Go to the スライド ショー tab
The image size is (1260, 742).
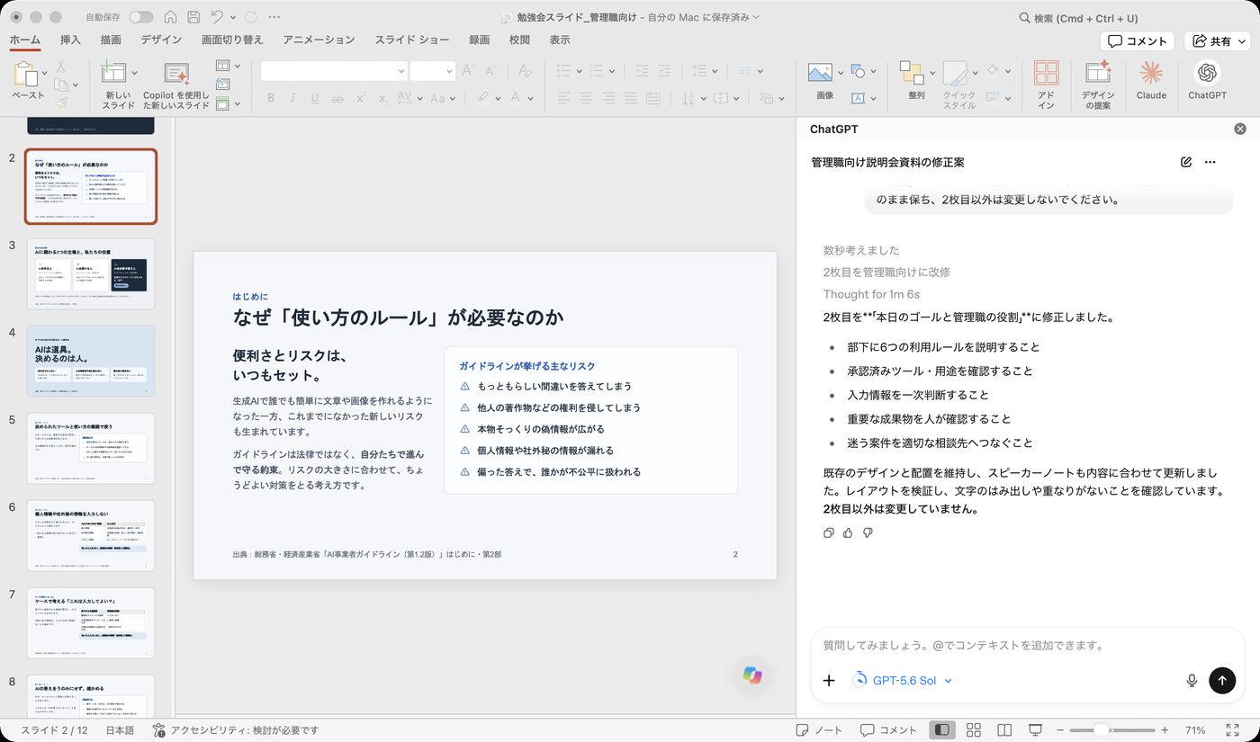pos(412,40)
